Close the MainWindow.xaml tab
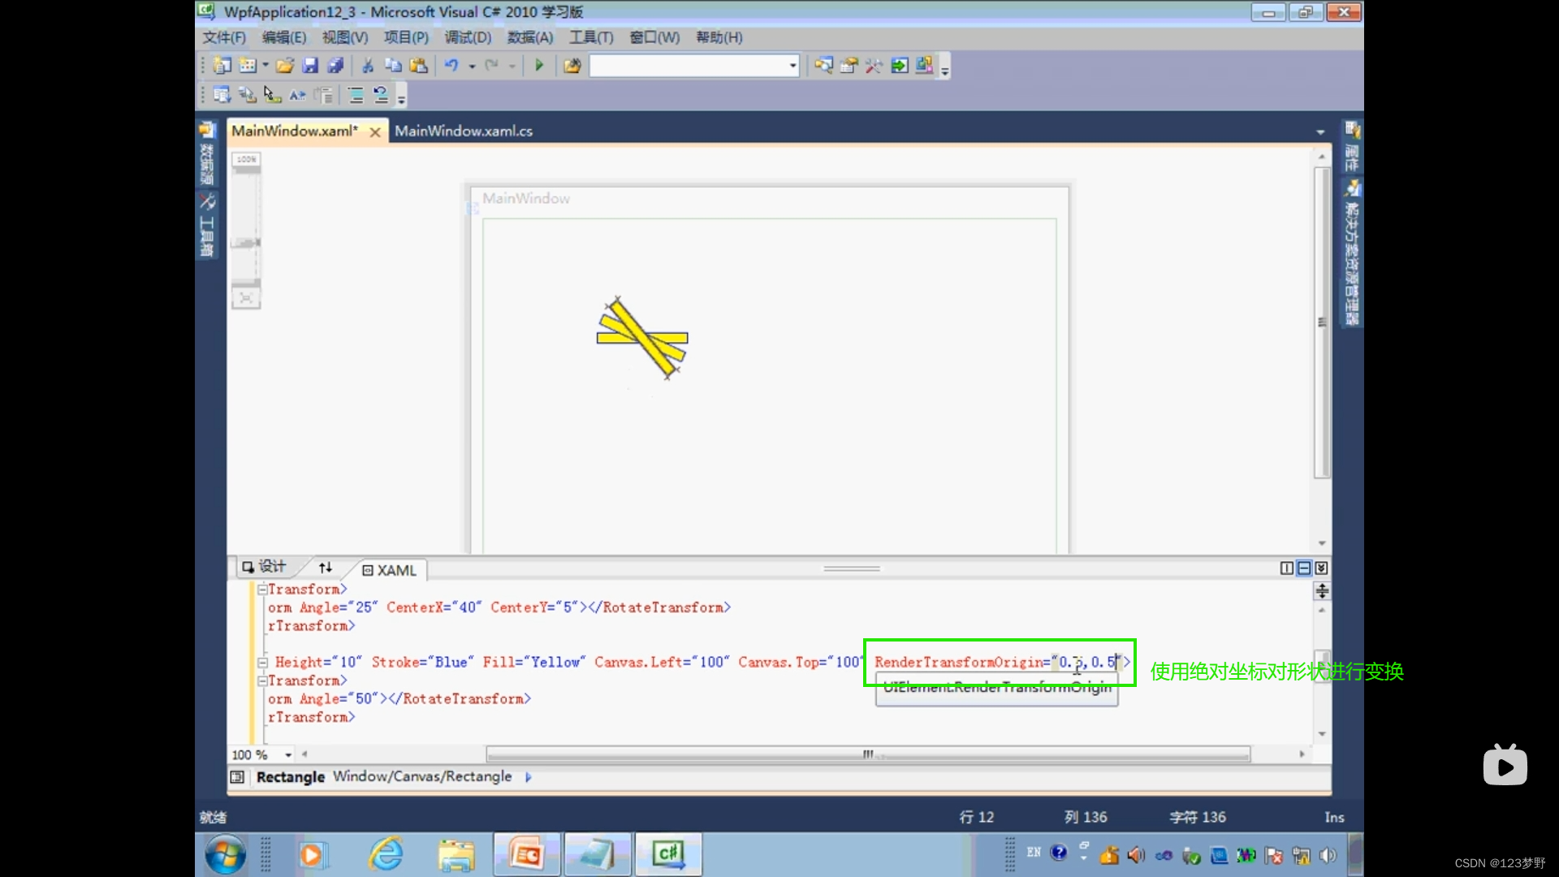Screen dimensions: 1559x877 pos(375,132)
